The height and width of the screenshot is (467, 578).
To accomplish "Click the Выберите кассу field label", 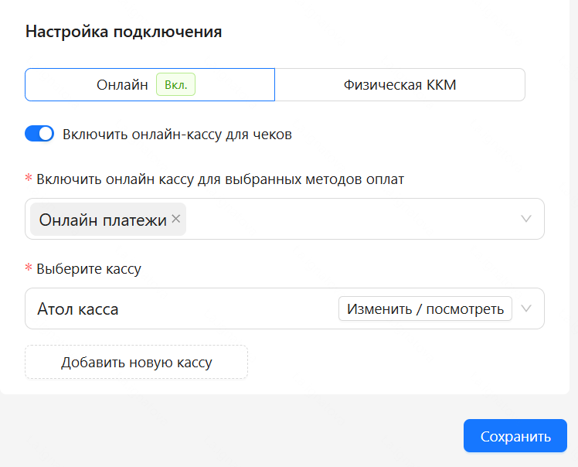I will 89,268.
